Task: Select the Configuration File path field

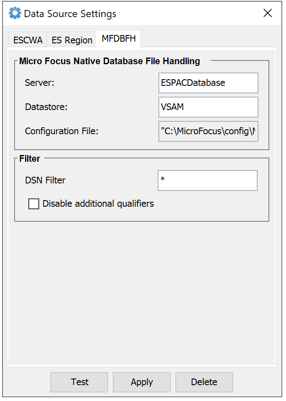Action: [208, 131]
